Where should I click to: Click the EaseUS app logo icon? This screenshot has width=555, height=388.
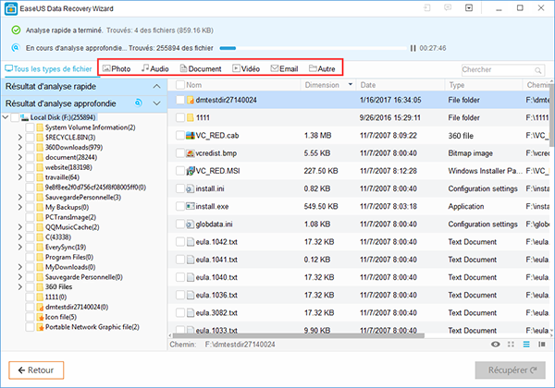click(11, 9)
